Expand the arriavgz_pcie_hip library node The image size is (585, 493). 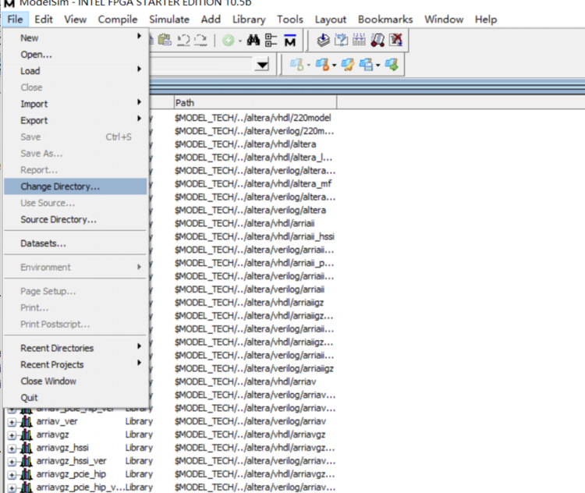point(12,475)
